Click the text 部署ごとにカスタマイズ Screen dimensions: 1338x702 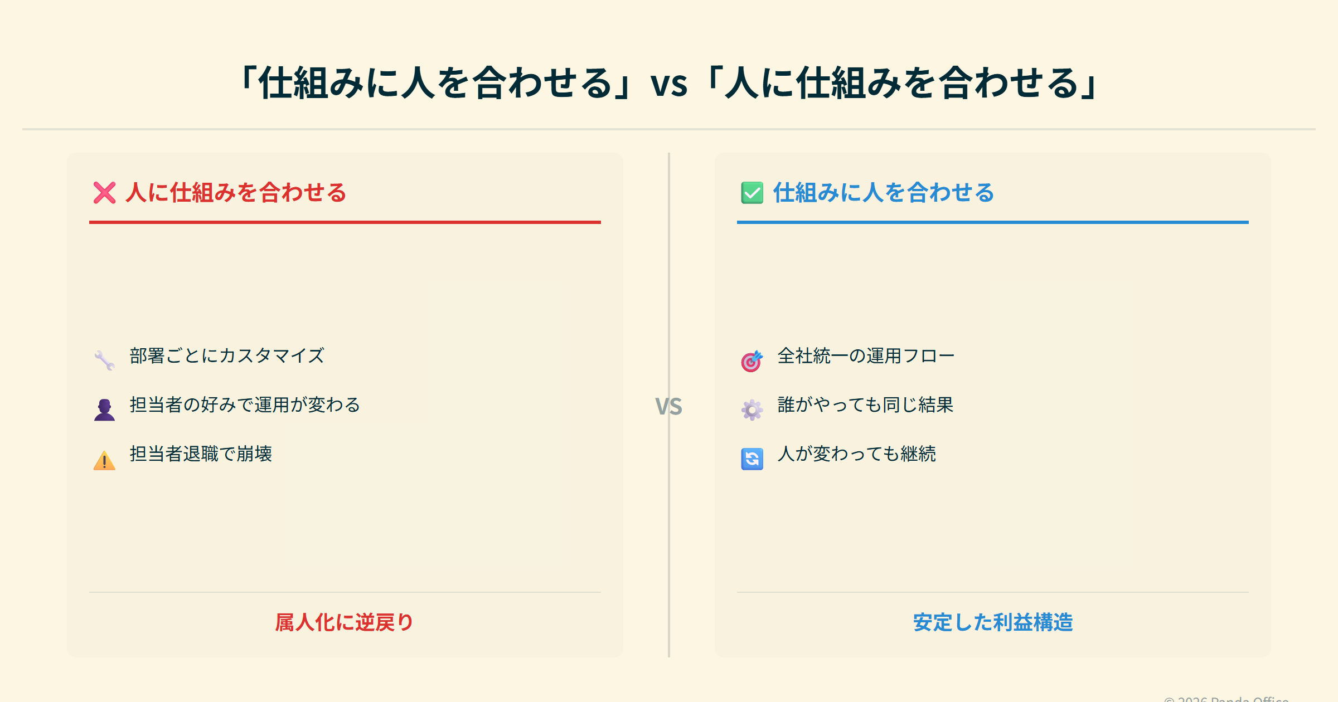[x=227, y=355]
